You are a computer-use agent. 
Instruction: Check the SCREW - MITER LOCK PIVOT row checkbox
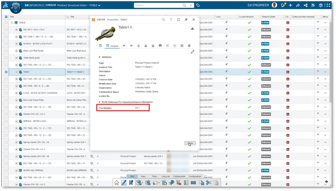tap(6, 44)
